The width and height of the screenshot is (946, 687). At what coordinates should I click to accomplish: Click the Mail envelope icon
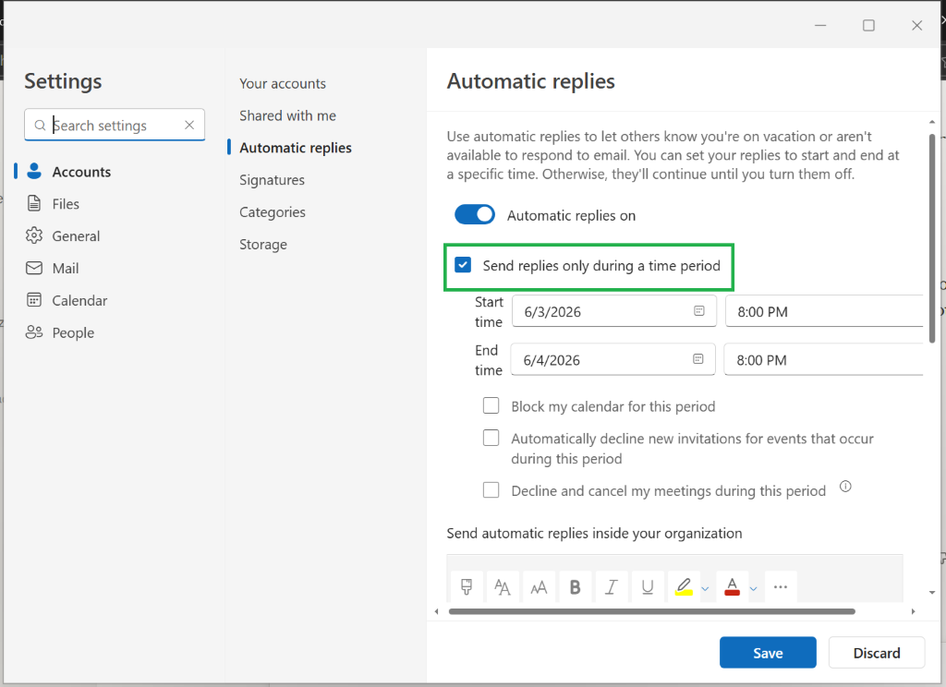click(34, 268)
